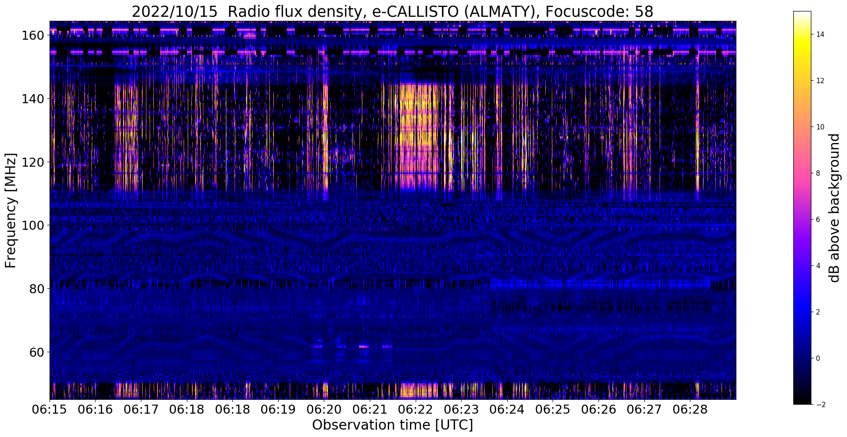Screen dimensions: 847x437
Task: Click the 06:28 time tick label
Action: point(690,410)
